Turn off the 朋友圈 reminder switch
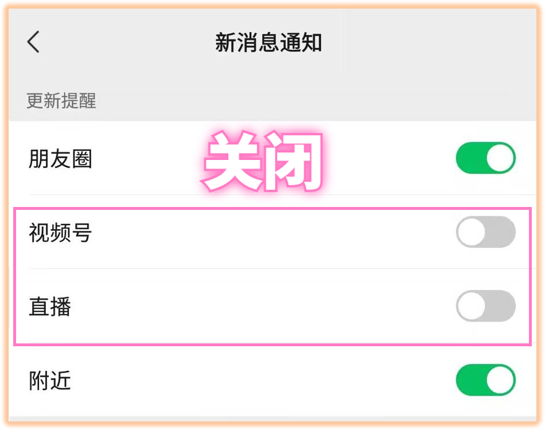This screenshot has width=545, height=430. [485, 158]
